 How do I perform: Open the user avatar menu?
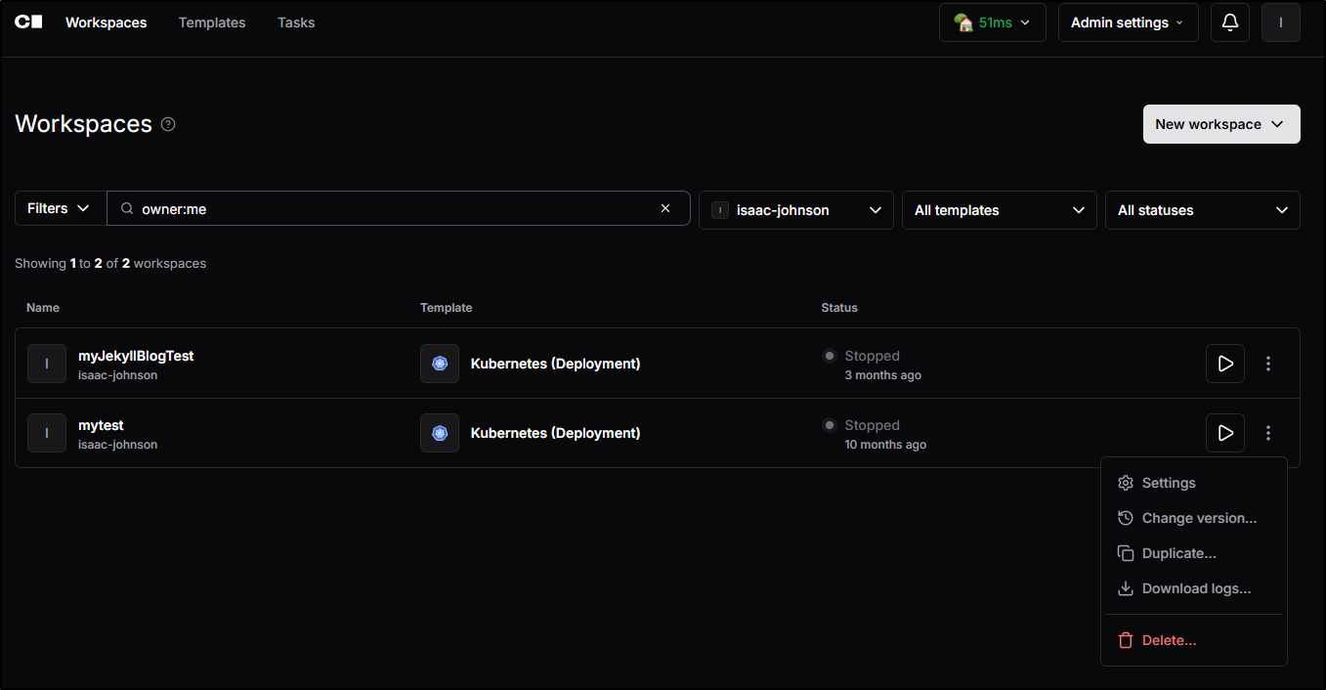tap(1280, 22)
